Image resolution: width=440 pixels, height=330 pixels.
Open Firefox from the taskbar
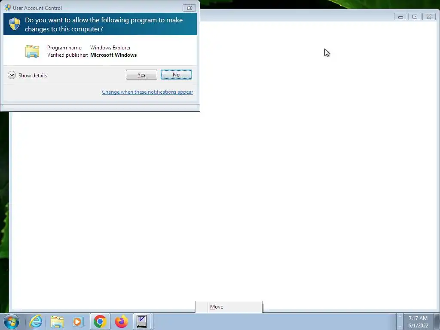pyautogui.click(x=121, y=321)
